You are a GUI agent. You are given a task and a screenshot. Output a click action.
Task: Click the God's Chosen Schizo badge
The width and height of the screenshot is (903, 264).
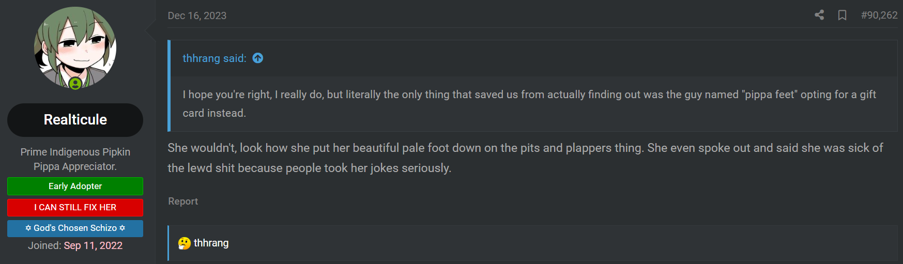(75, 228)
